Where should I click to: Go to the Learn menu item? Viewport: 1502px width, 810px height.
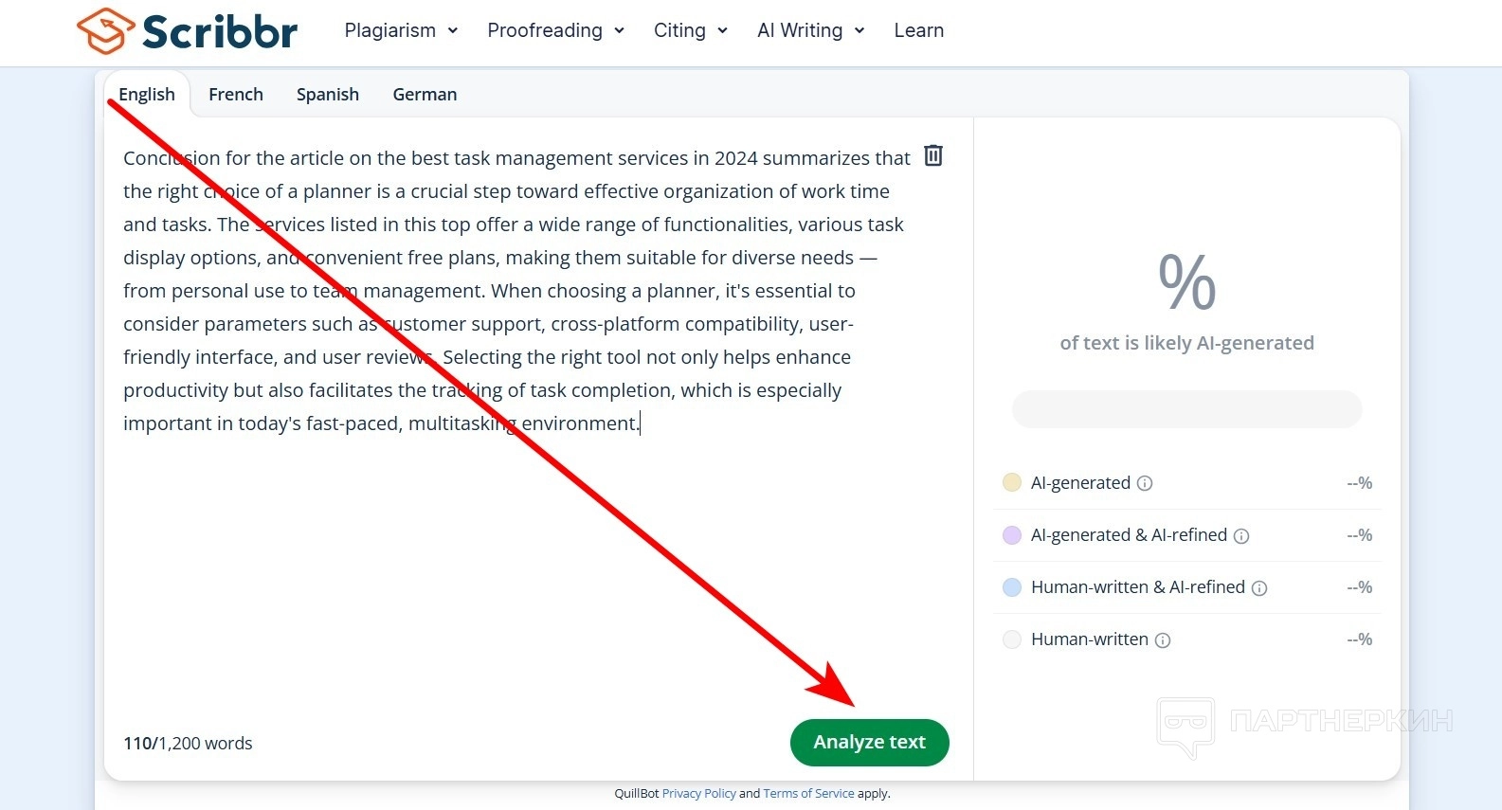pyautogui.click(x=918, y=30)
